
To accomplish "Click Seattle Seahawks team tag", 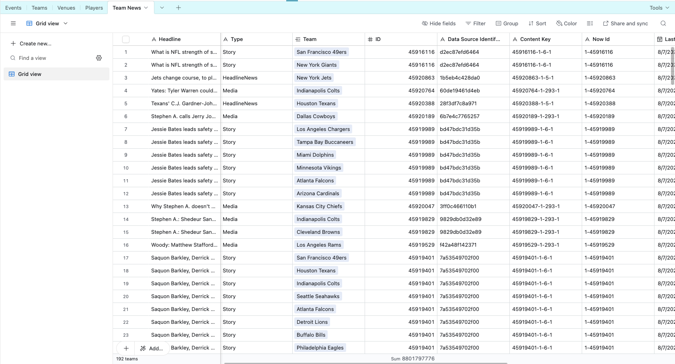I will (x=318, y=296).
